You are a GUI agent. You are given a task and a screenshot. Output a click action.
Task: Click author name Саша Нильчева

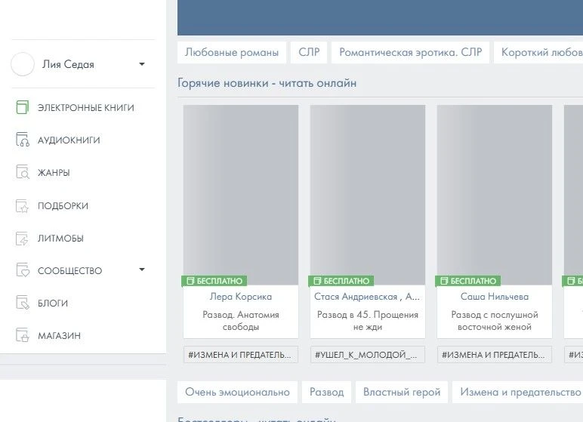click(x=495, y=297)
